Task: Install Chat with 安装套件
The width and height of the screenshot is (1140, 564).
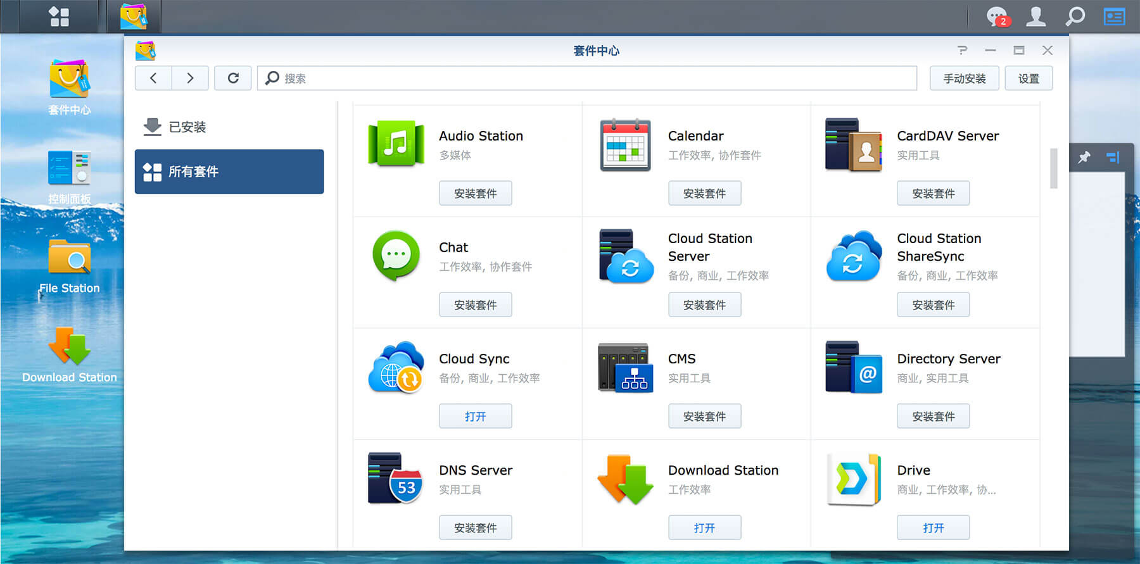Action: click(476, 304)
